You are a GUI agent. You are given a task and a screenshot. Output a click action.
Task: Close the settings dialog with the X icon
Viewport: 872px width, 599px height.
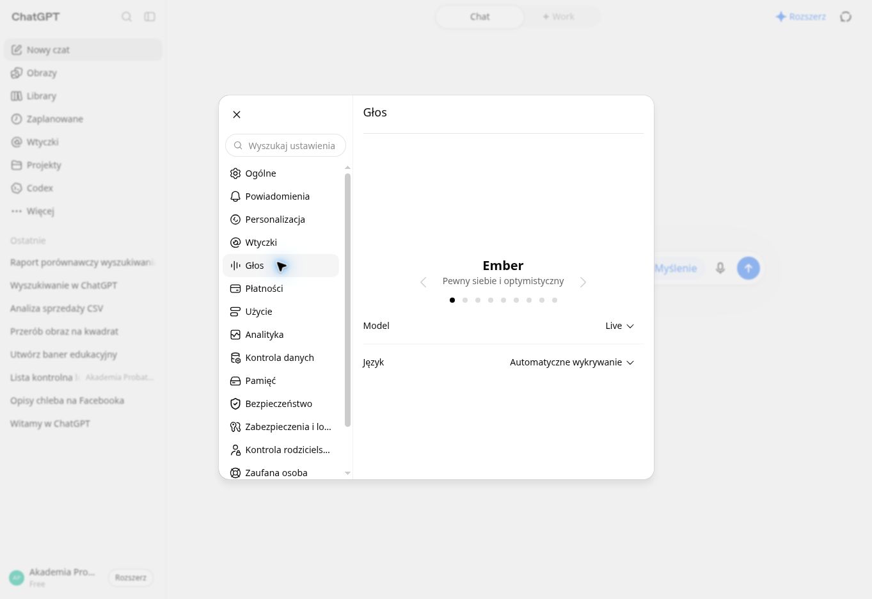pyautogui.click(x=237, y=115)
